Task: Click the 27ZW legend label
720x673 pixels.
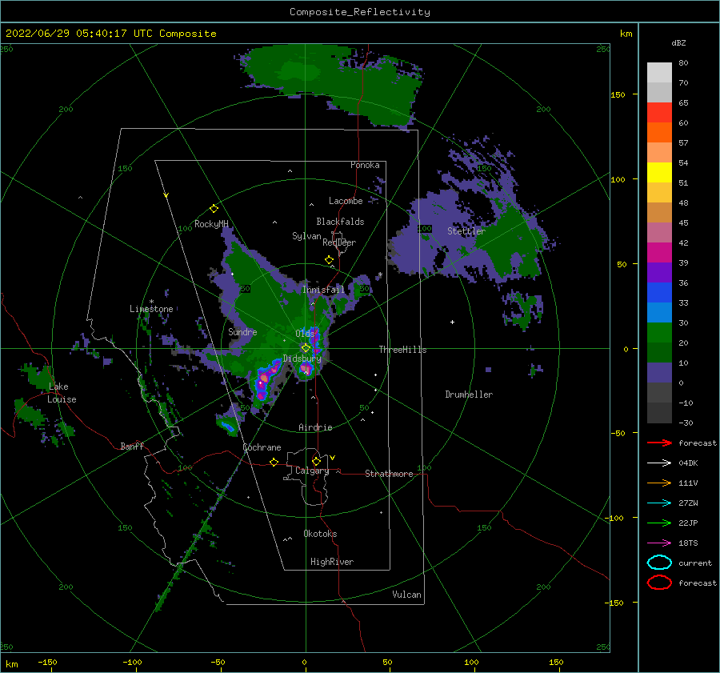Action: point(688,503)
